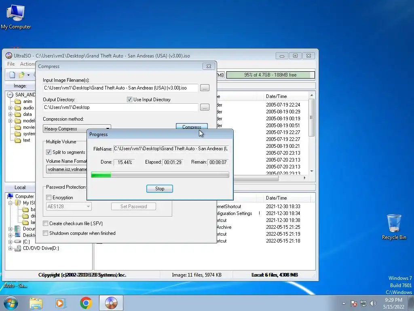This screenshot has height=311, width=414.
Task: Open the Recycle Bin desktop icon
Action: coord(394,227)
